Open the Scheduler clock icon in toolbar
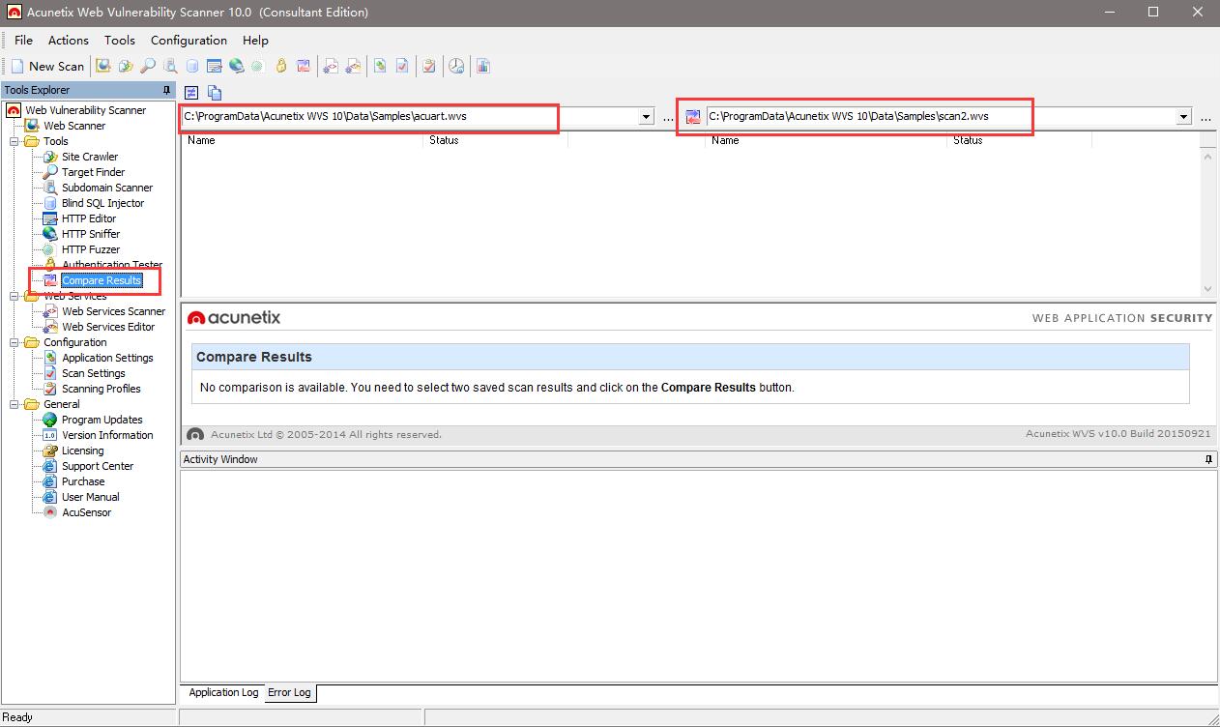The image size is (1220, 727). coord(456,67)
